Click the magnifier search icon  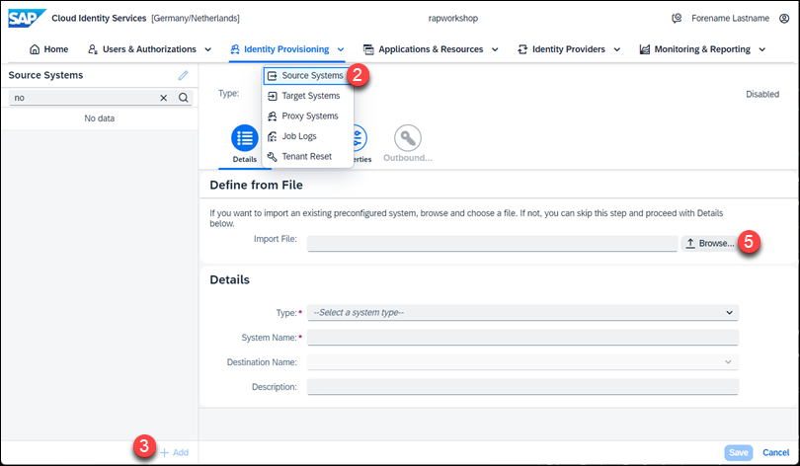click(183, 98)
